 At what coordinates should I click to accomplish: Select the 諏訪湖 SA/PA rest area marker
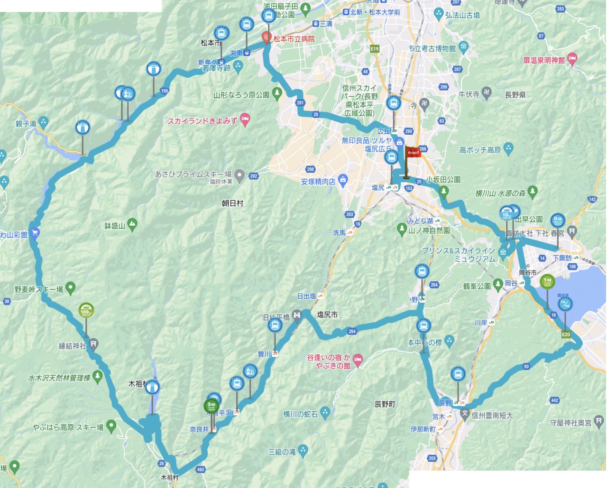click(x=565, y=303)
